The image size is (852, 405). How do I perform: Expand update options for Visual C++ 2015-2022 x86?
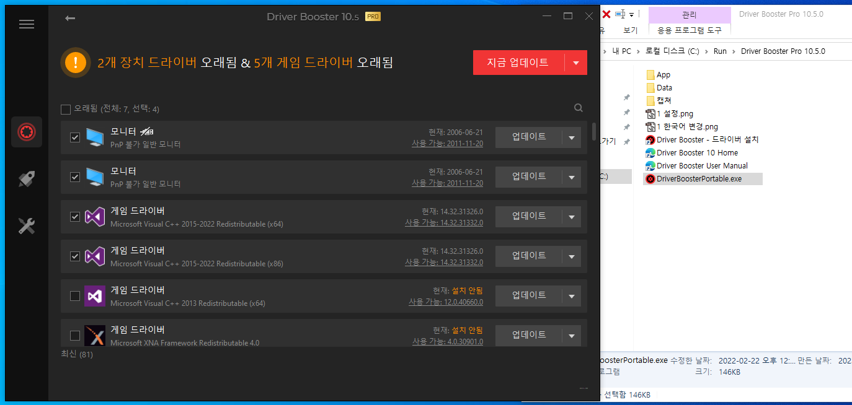coord(572,256)
